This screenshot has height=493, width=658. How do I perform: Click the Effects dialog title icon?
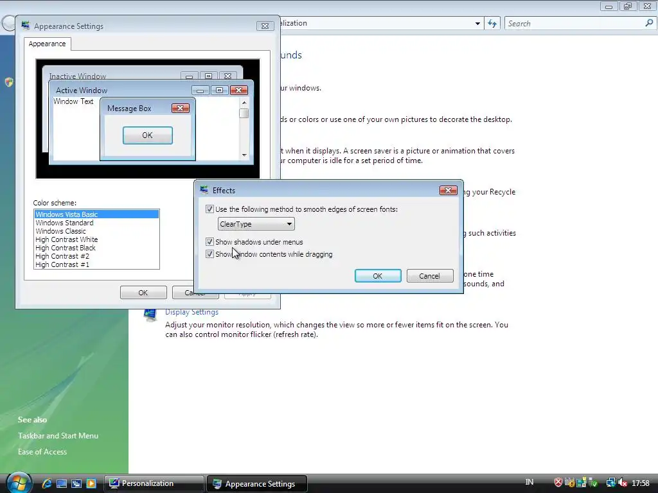[x=204, y=190]
